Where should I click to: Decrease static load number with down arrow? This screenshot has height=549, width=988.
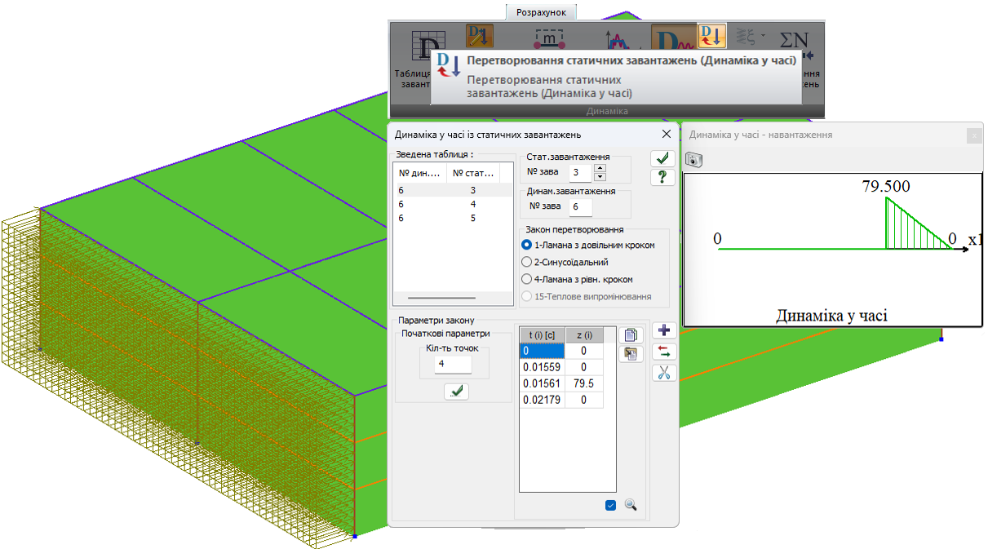pos(600,176)
